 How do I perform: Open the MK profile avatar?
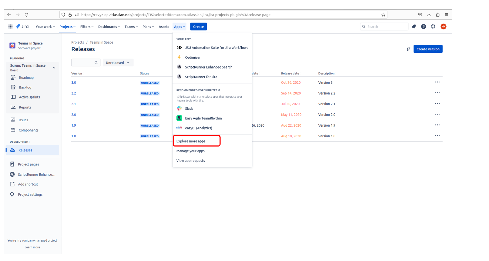click(x=443, y=27)
